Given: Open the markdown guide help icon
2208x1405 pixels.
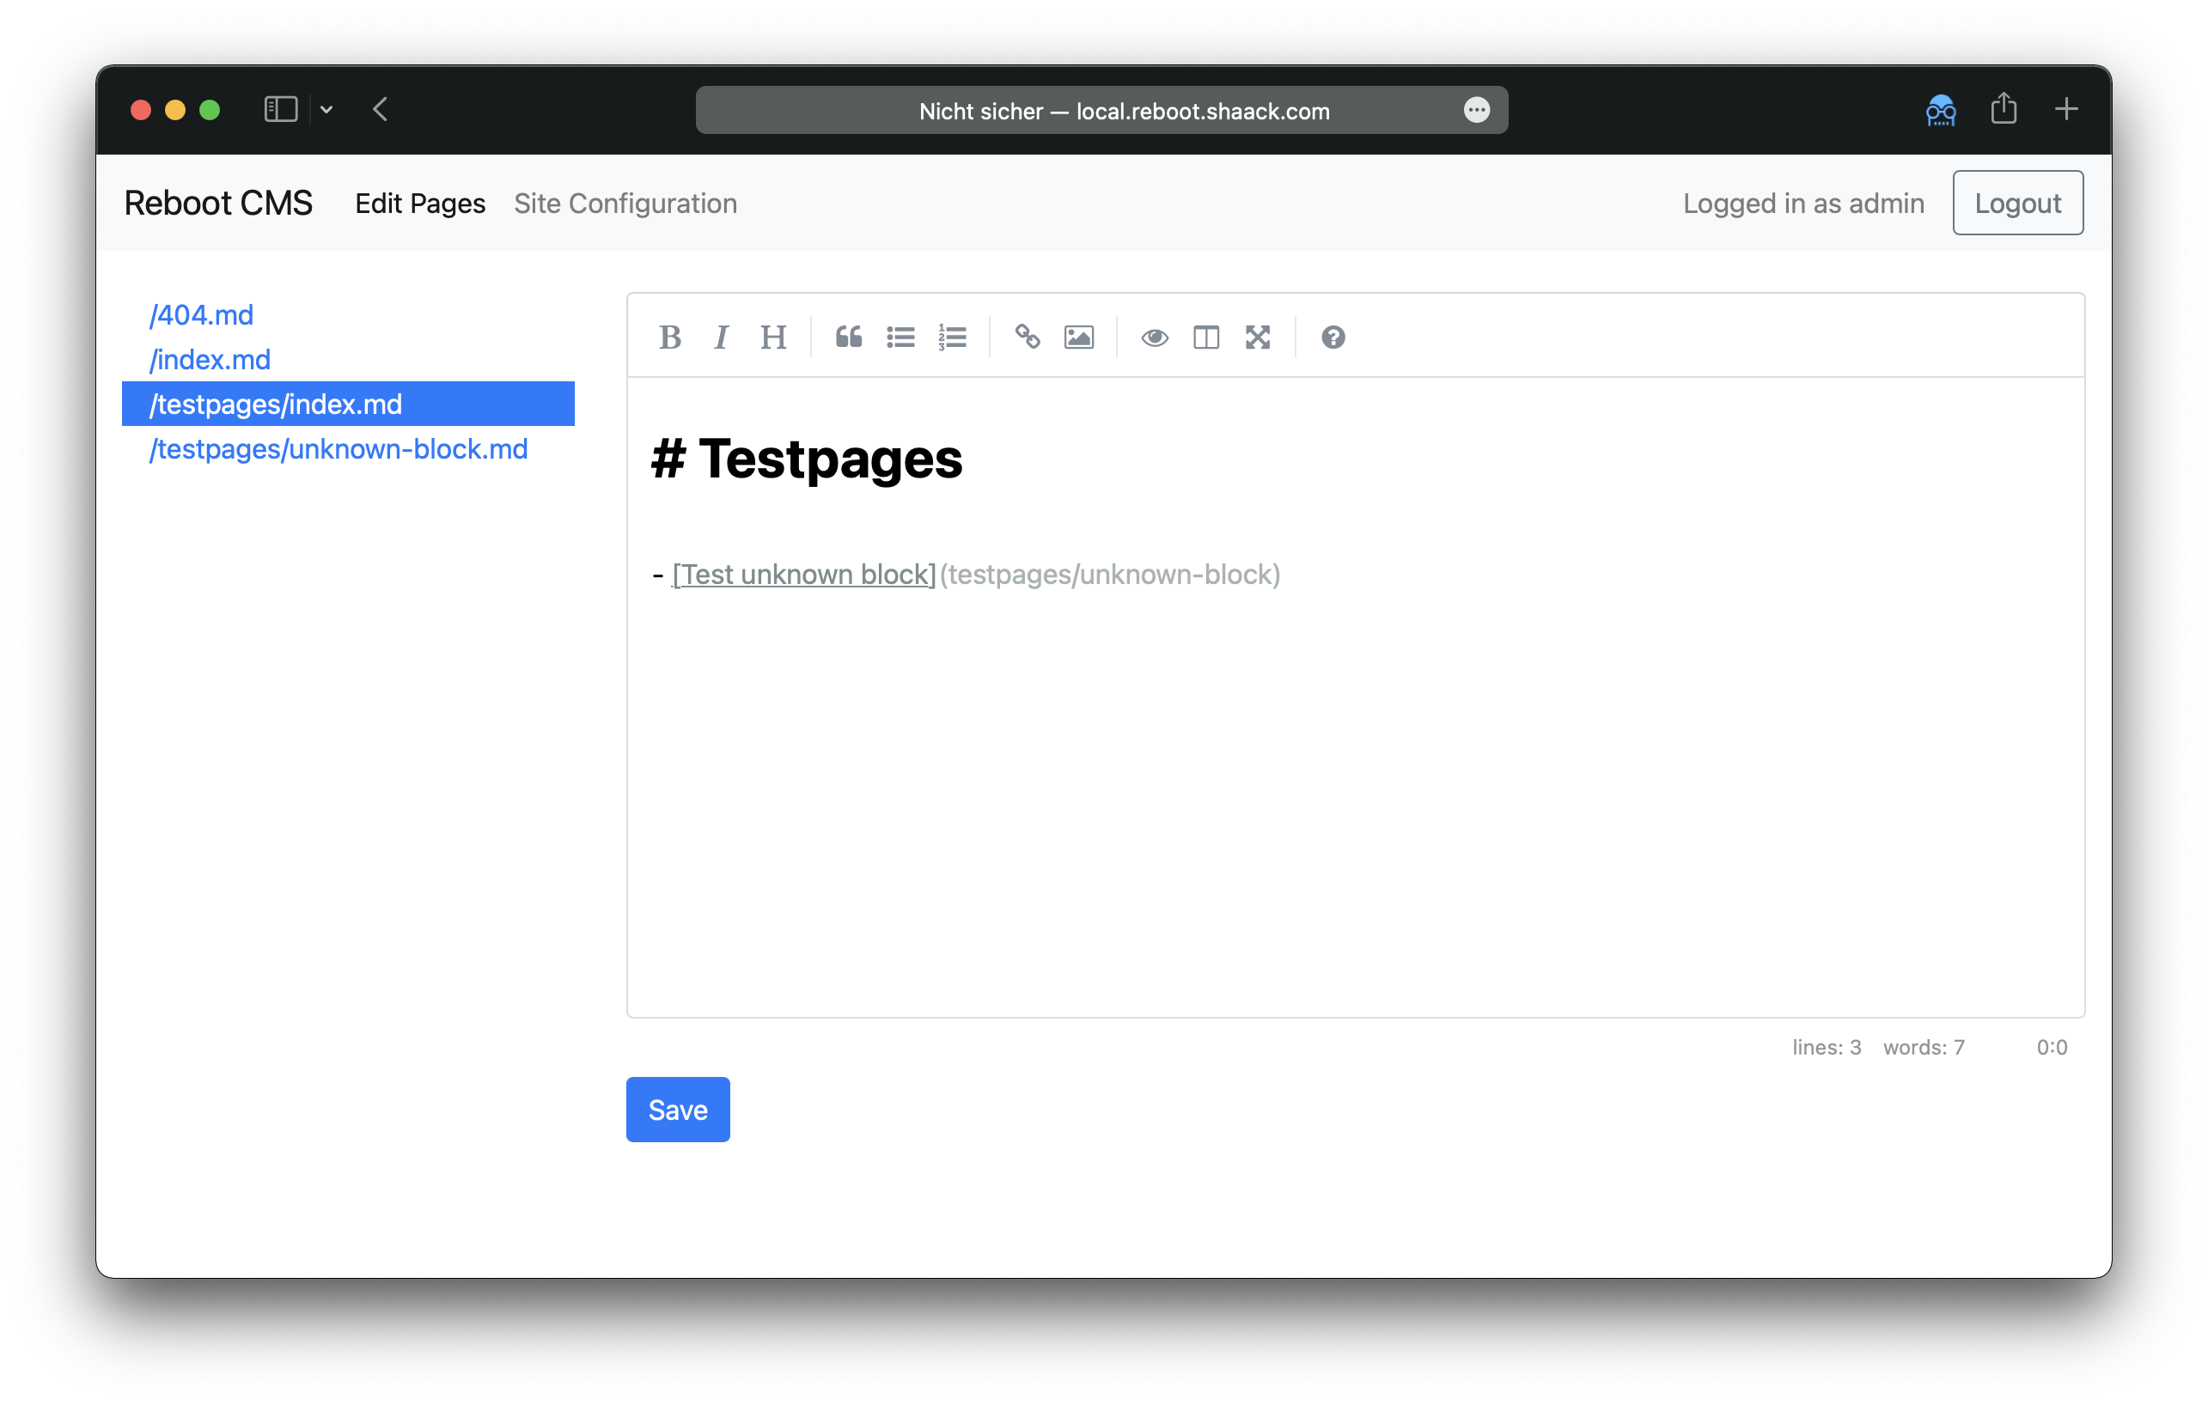Looking at the screenshot, I should click(x=1333, y=338).
